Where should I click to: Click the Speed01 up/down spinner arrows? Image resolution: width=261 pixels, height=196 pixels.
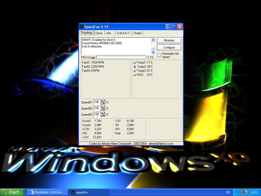(x=103, y=102)
